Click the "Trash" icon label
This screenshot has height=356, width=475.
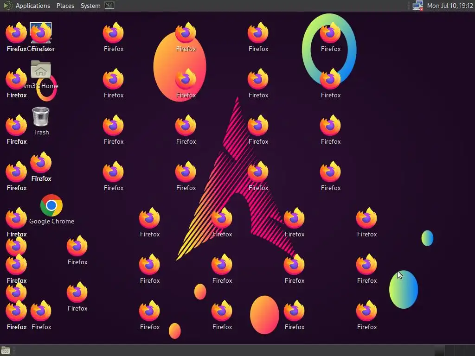click(x=41, y=132)
